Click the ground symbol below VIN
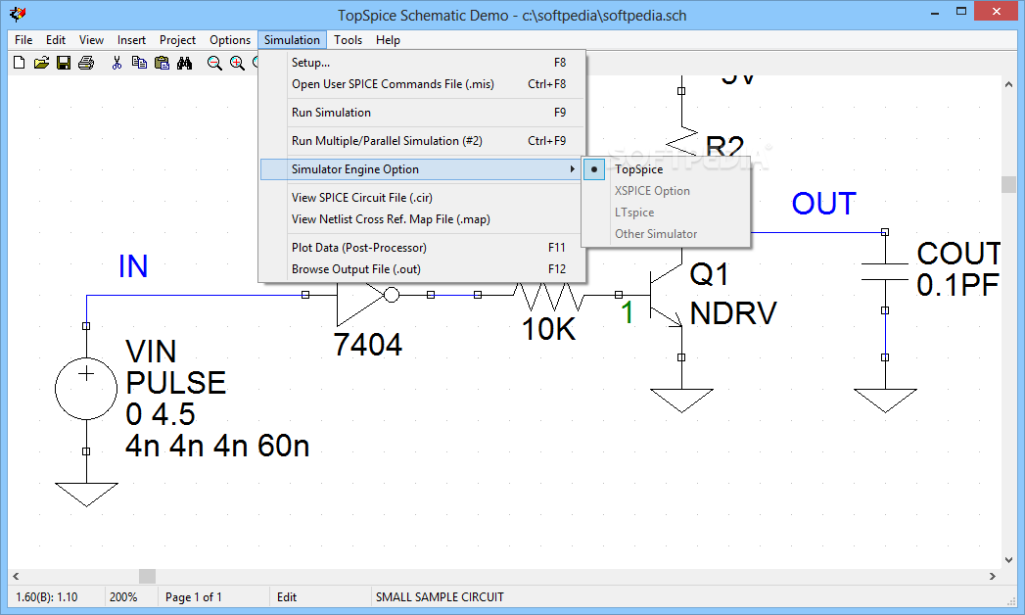The height and width of the screenshot is (615, 1025). pos(86,495)
